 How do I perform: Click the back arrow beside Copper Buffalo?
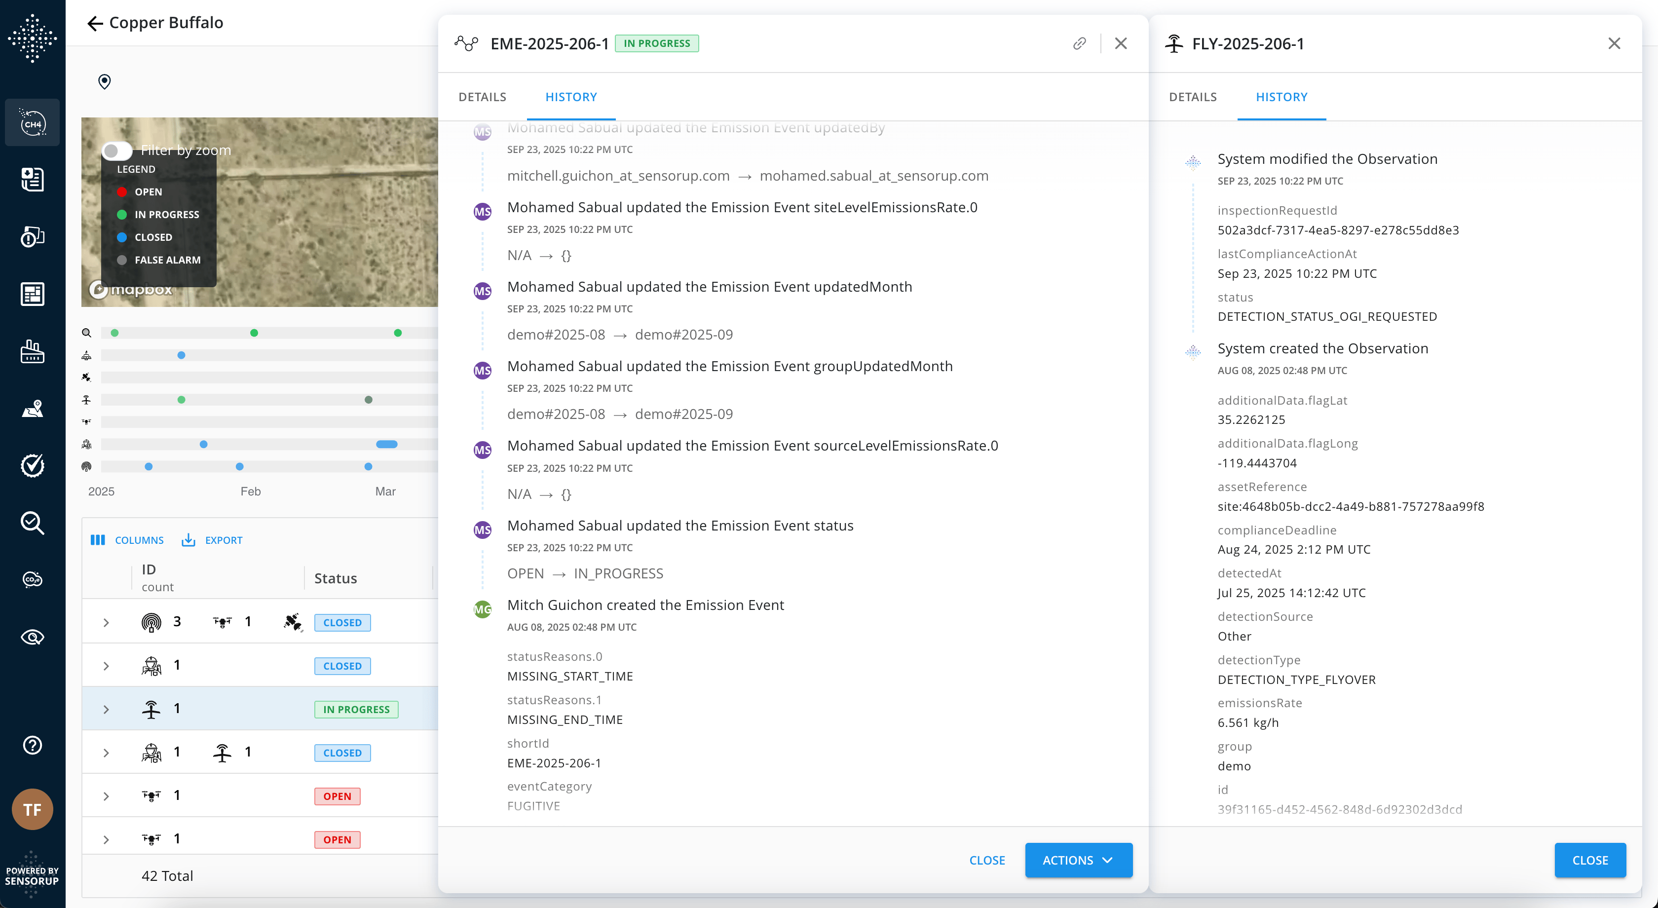click(95, 24)
